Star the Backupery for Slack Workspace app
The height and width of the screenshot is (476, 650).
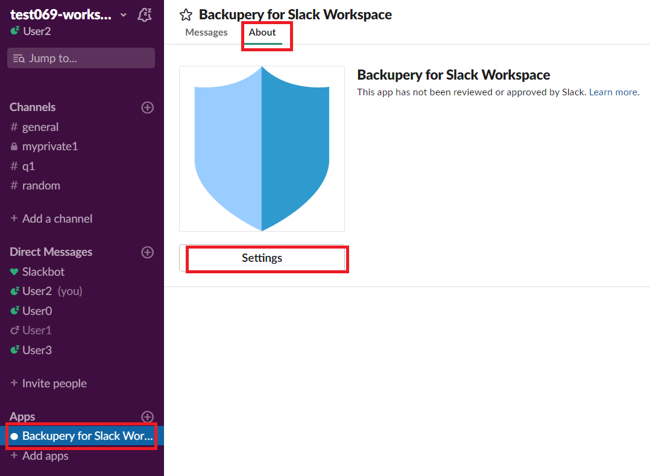coord(186,15)
